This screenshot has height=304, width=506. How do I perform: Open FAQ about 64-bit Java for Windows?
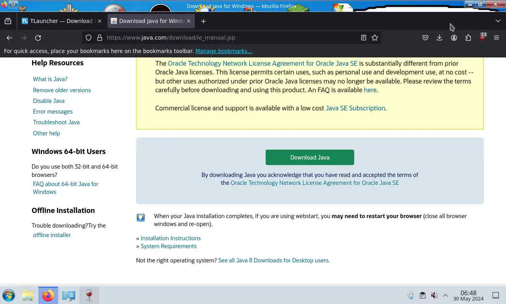point(66,188)
